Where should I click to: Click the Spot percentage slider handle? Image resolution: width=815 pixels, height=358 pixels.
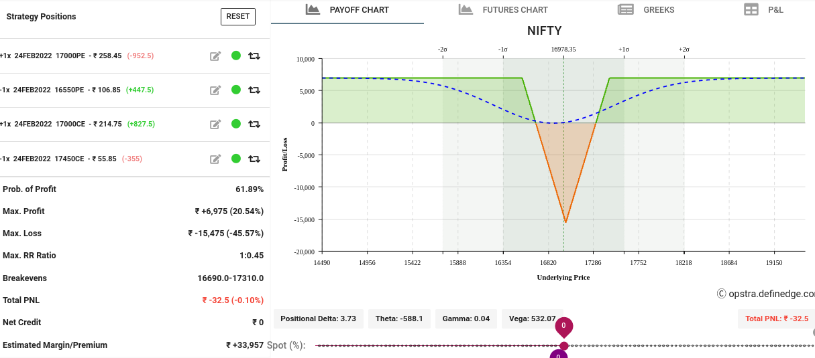coord(564,345)
